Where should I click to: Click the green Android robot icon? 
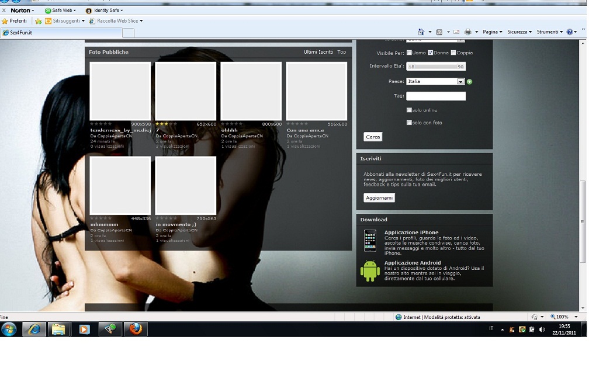(x=370, y=271)
